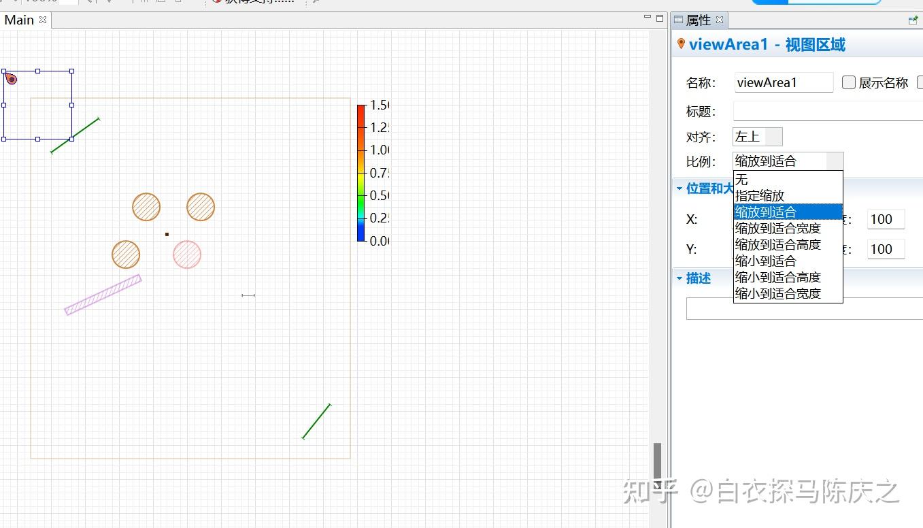This screenshot has width=923, height=528.
Task: Click the properties panel pin-to-window icon
Action: [913, 20]
